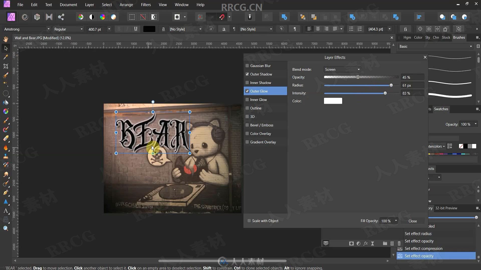Click the rectangular Select All icon
481x270 pixels.
pos(132,17)
